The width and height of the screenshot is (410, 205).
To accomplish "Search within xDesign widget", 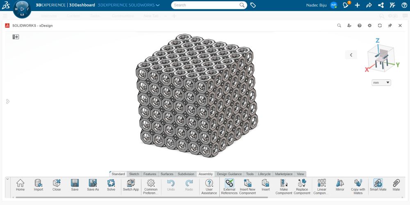I will click(x=339, y=25).
